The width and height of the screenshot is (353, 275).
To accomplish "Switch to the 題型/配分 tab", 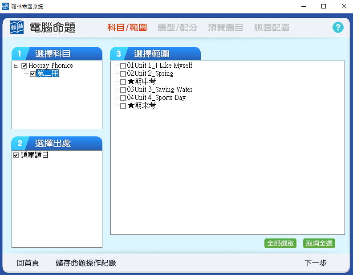I will [178, 28].
